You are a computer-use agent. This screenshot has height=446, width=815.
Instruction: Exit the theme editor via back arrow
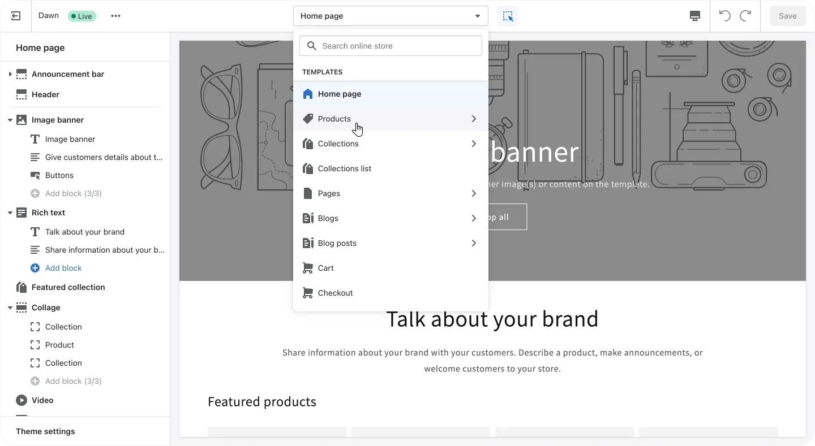tap(15, 16)
